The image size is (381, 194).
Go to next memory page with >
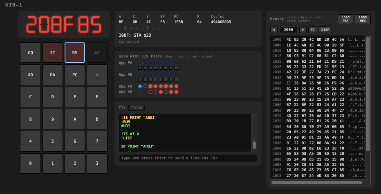[x=303, y=30]
